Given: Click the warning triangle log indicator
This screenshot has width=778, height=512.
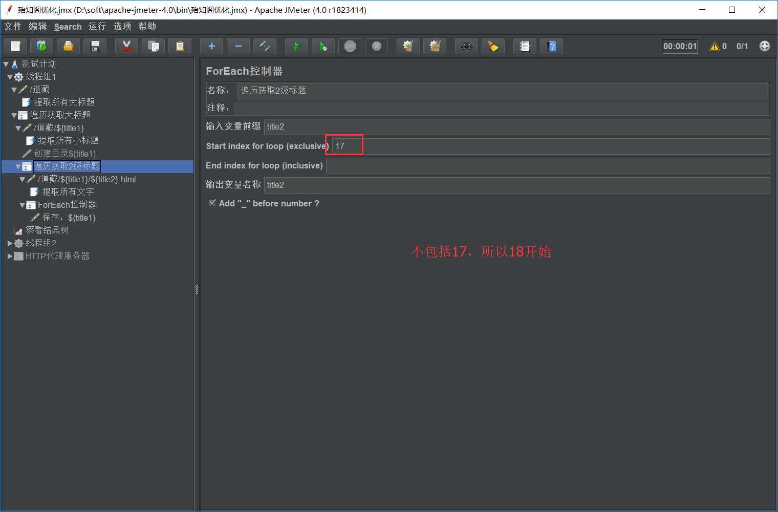Looking at the screenshot, I should pos(714,46).
